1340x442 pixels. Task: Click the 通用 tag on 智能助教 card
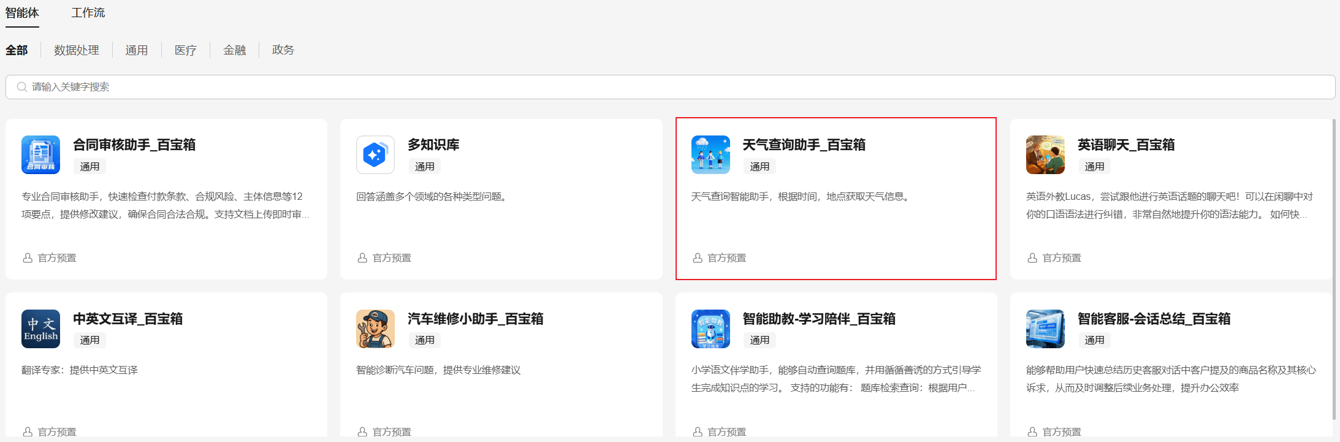759,340
